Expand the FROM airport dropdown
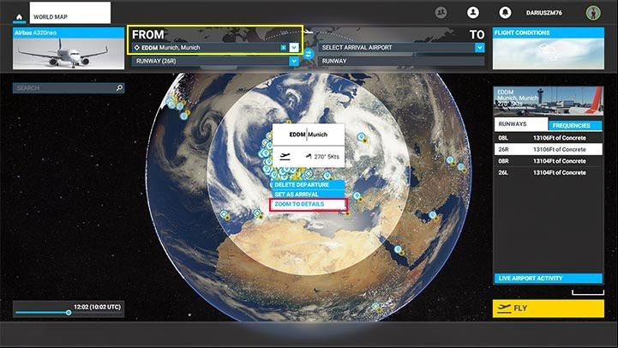This screenshot has width=618, height=348. pos(294,47)
